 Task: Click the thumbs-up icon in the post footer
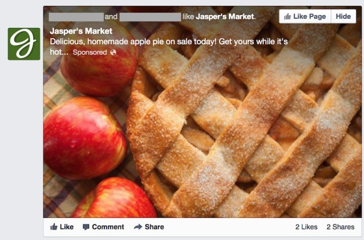pos(54,227)
